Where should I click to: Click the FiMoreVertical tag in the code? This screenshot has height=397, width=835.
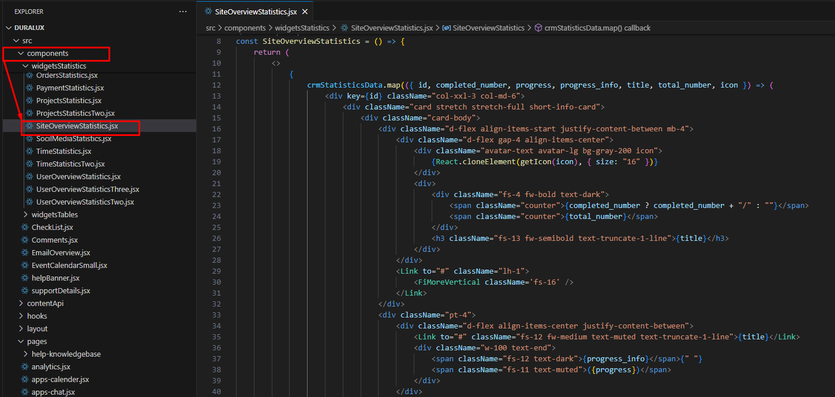[450, 282]
